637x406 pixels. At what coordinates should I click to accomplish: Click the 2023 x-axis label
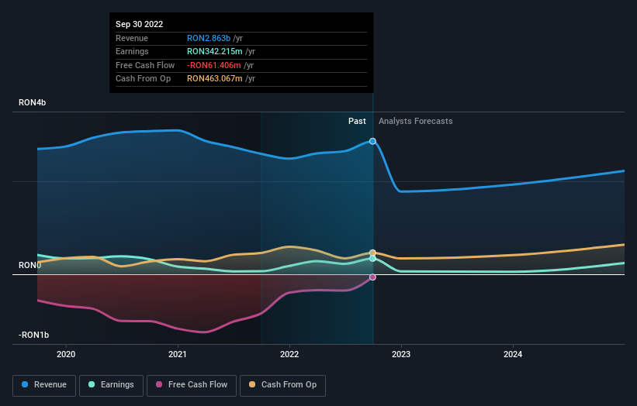coord(401,354)
